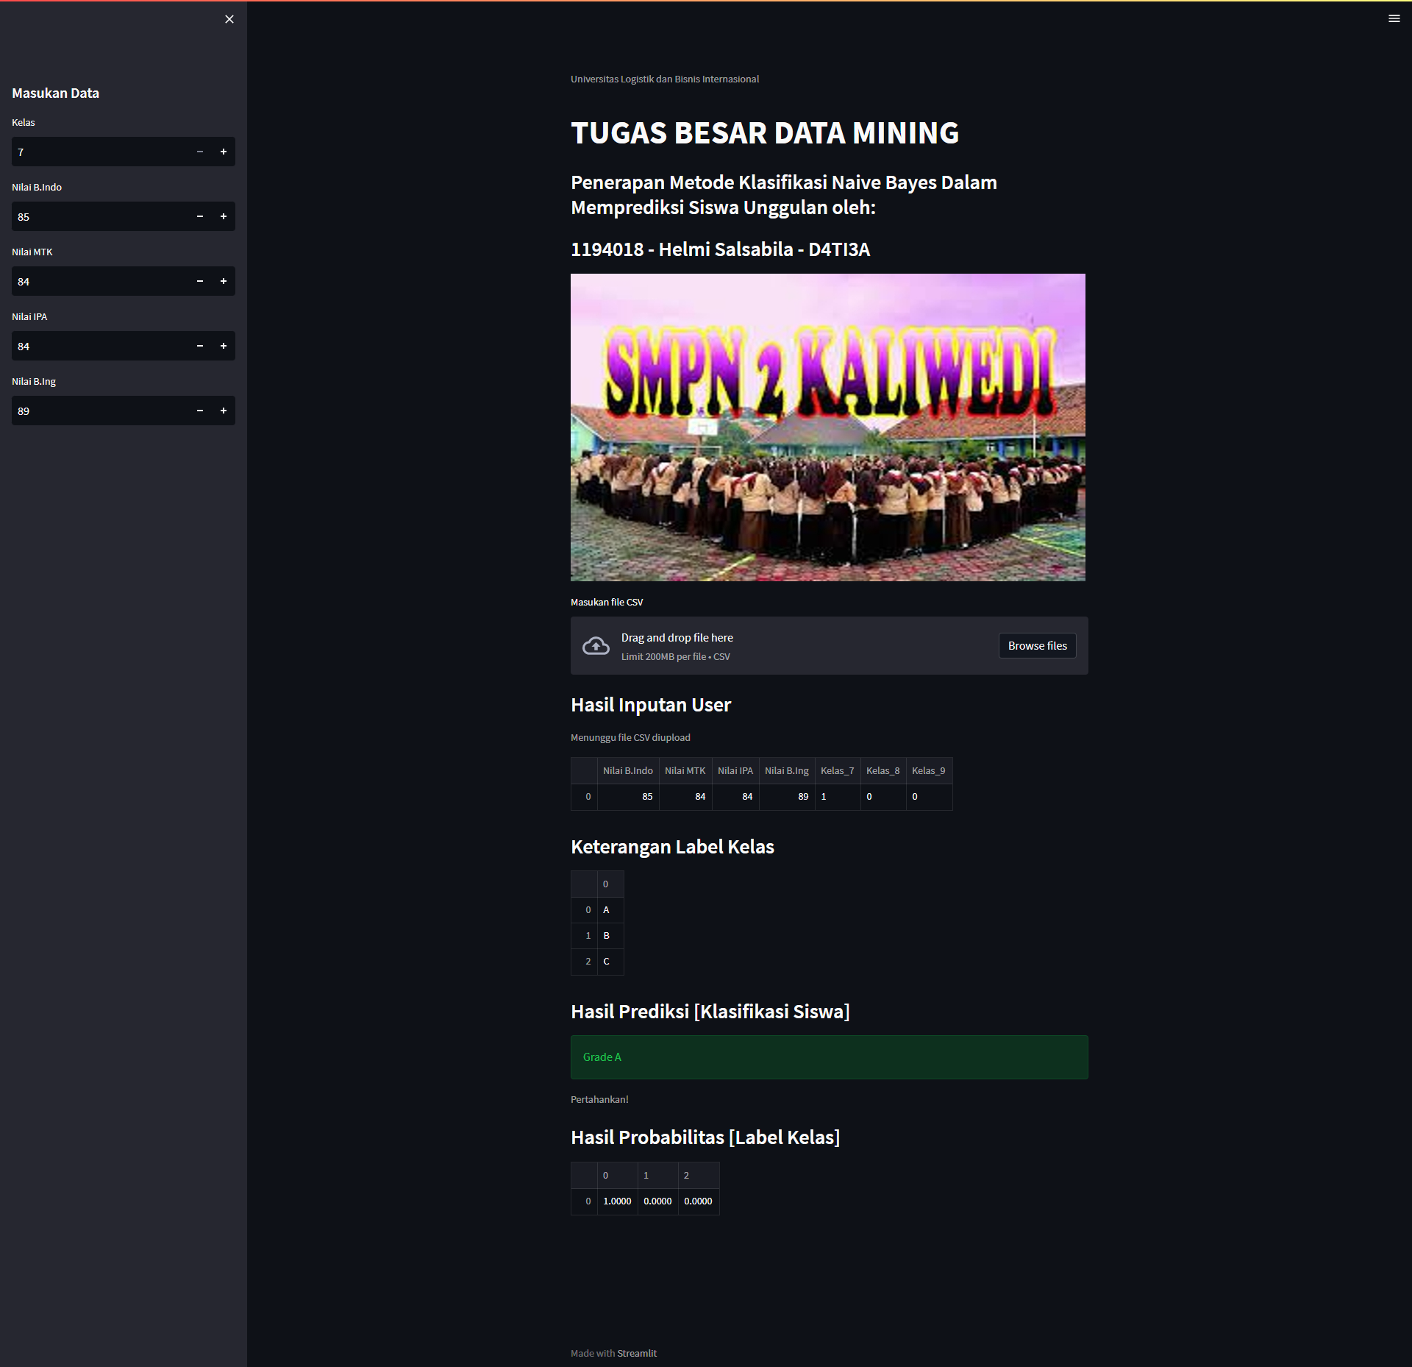Increase Nilai MTK using plus icon
This screenshot has height=1367, width=1412.
coord(224,281)
